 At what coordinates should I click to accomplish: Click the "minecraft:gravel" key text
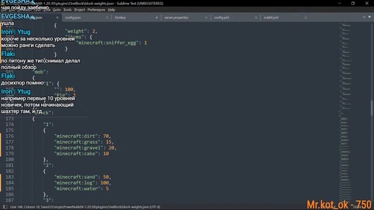[x=80, y=148]
